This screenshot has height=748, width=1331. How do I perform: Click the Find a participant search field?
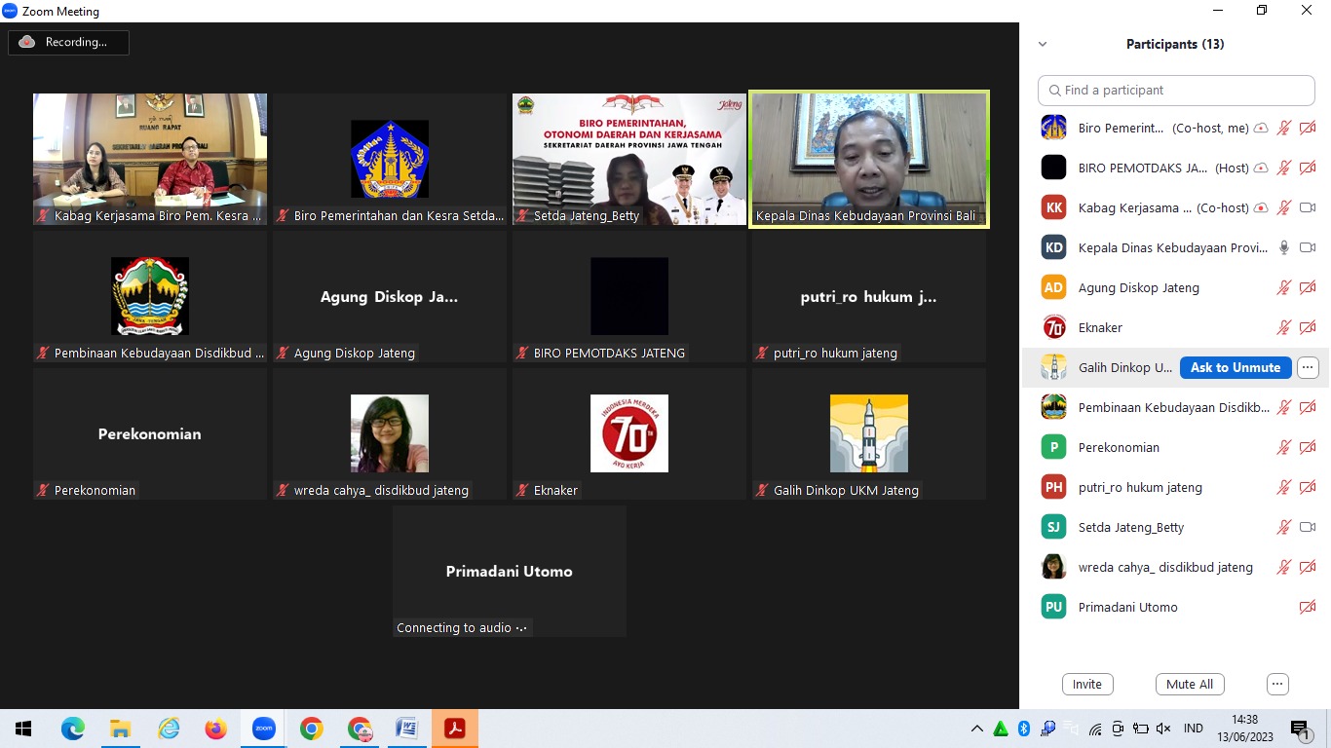1176,90
